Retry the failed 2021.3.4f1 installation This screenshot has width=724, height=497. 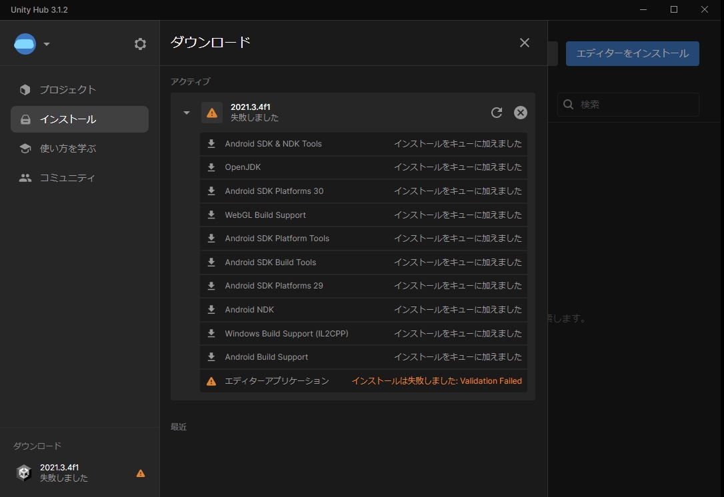tap(496, 113)
